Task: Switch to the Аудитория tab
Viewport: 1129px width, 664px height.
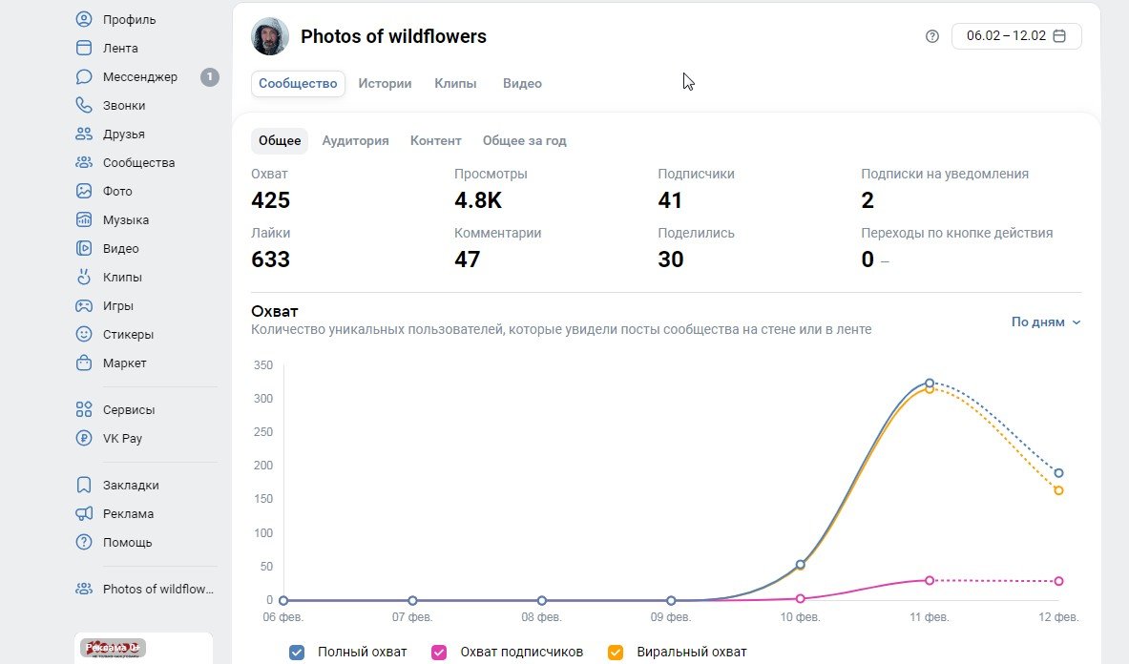Action: [x=355, y=141]
